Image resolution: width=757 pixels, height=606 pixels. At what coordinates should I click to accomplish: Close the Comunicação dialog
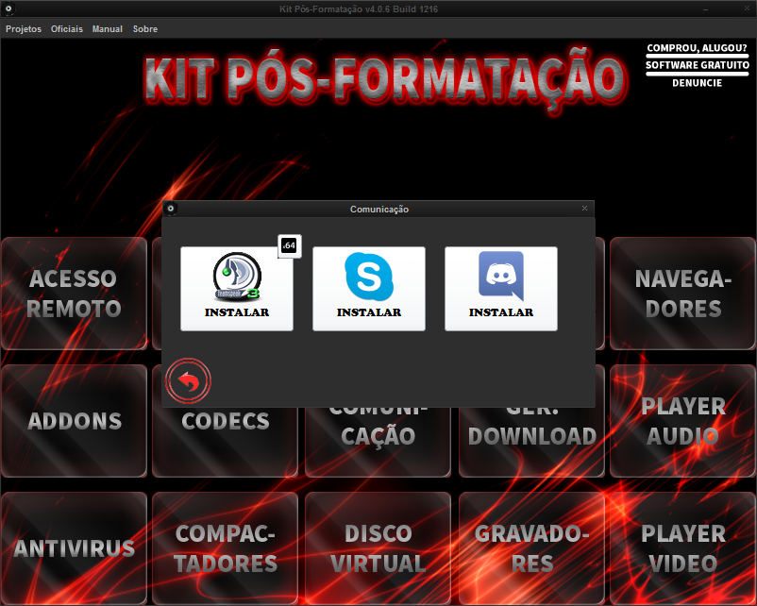(x=584, y=209)
